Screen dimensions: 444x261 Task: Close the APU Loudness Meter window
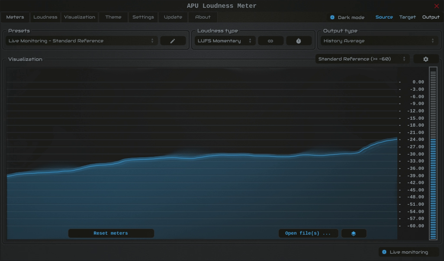coord(436,6)
